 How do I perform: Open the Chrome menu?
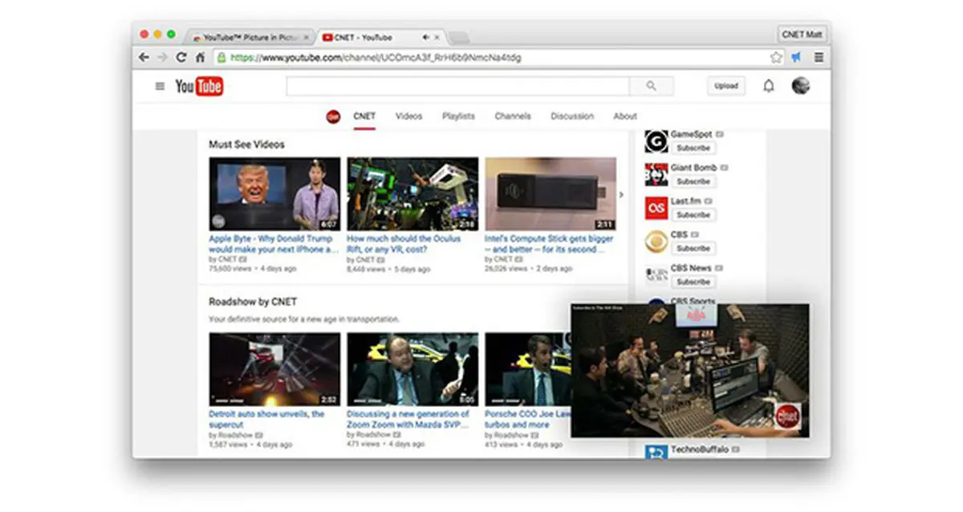(819, 58)
